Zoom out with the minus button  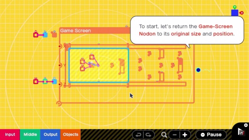[175, 135]
